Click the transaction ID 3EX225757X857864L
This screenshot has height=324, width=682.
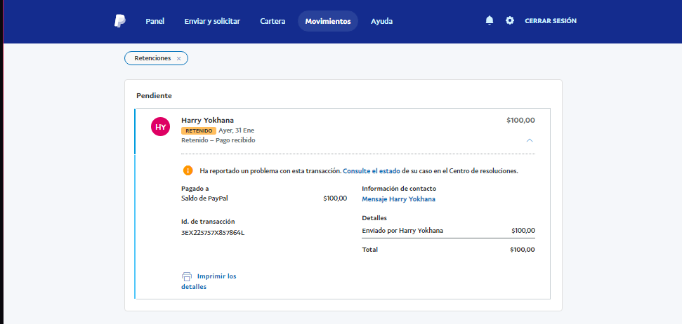click(x=213, y=233)
